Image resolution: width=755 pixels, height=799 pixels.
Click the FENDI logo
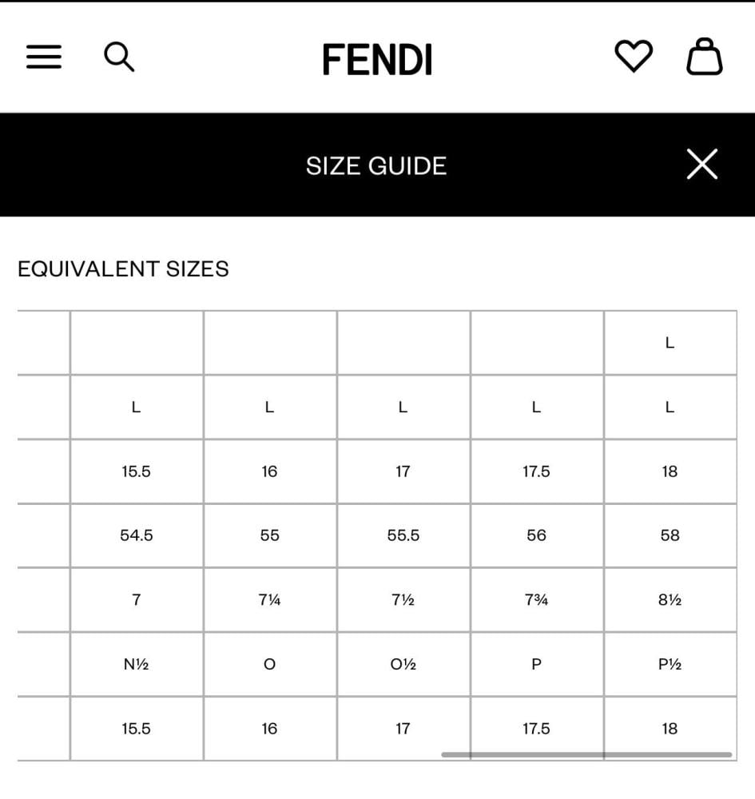tap(377, 60)
